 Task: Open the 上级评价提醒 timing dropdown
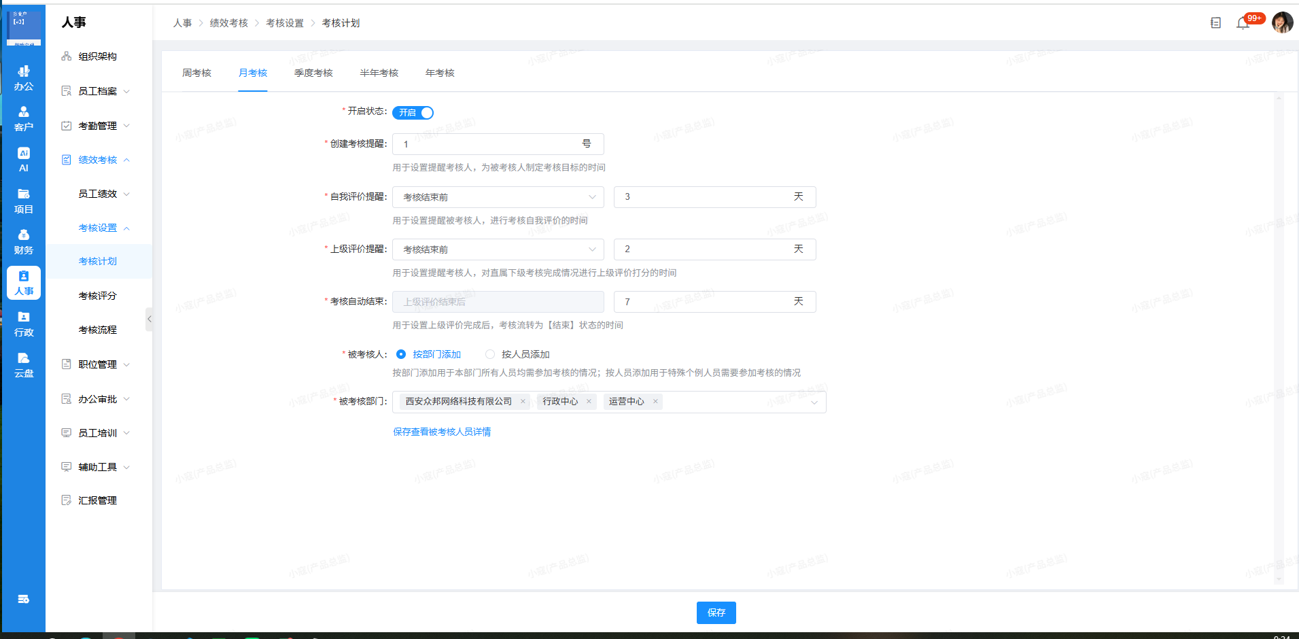[498, 249]
